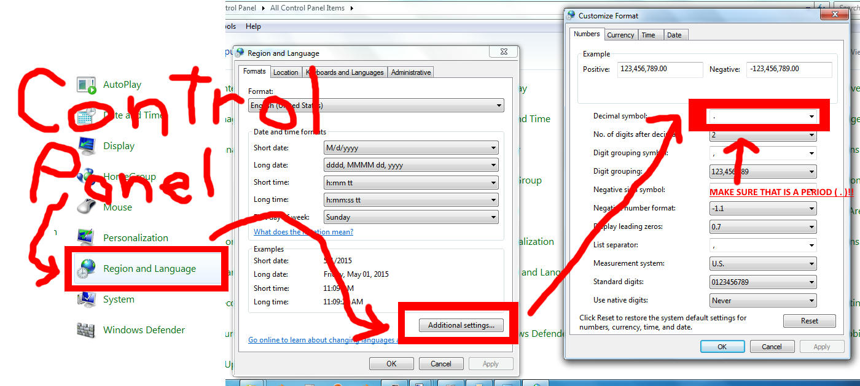Screen dimensions: 860x386
Task: Expand the Format language dropdown
Action: (x=376, y=106)
